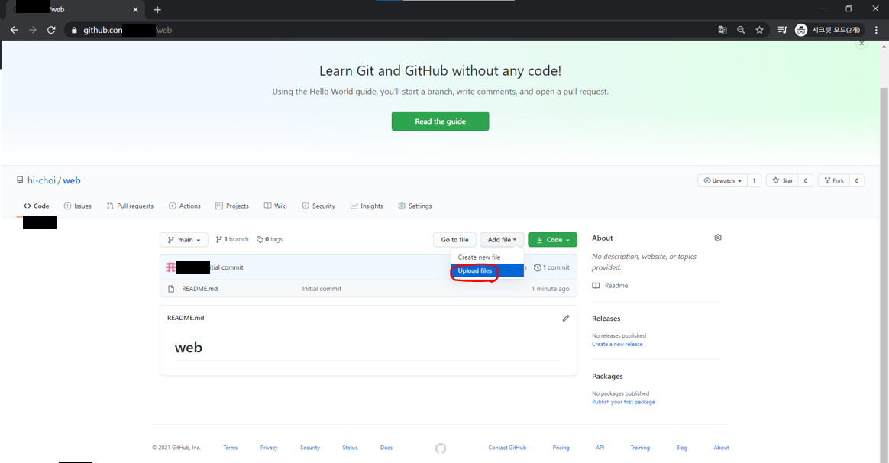
Task: Open the README.md file in the list
Action: coord(199,289)
